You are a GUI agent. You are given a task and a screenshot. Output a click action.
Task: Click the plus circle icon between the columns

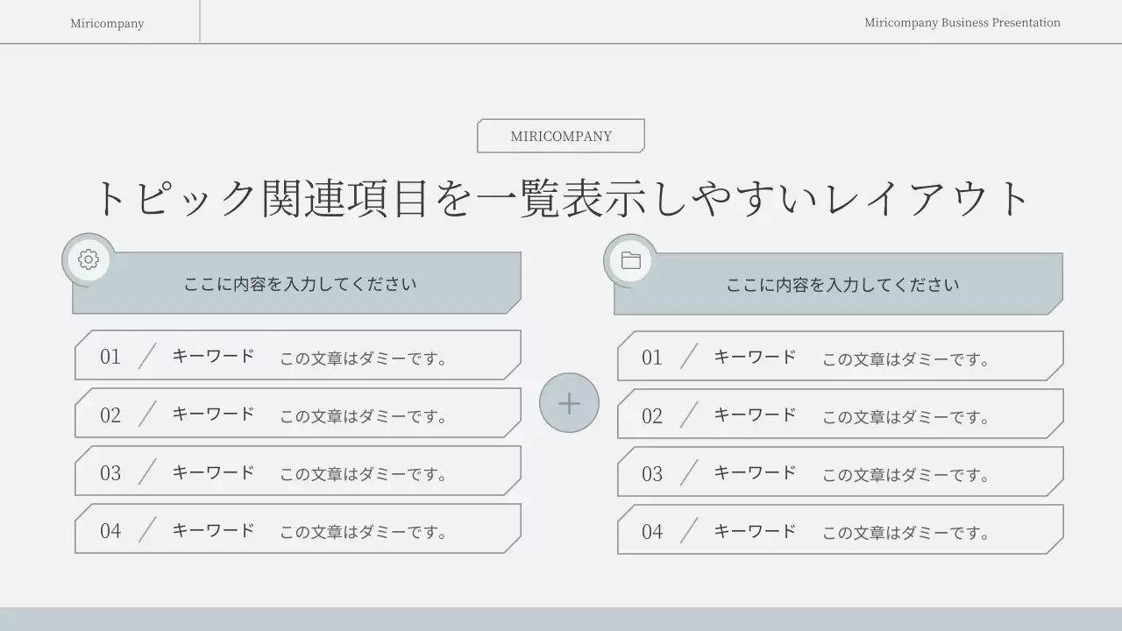(x=569, y=403)
